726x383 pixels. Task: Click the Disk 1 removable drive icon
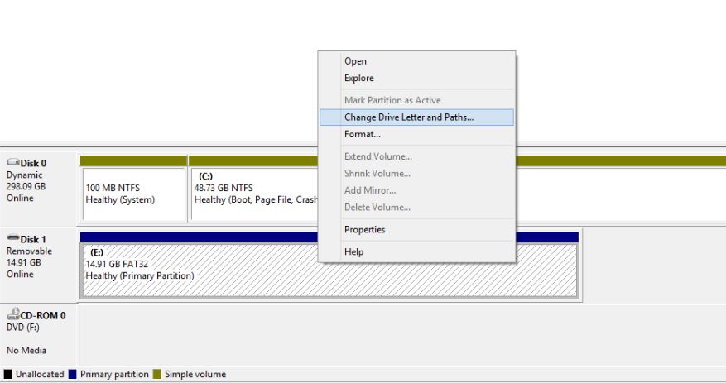pos(12,239)
